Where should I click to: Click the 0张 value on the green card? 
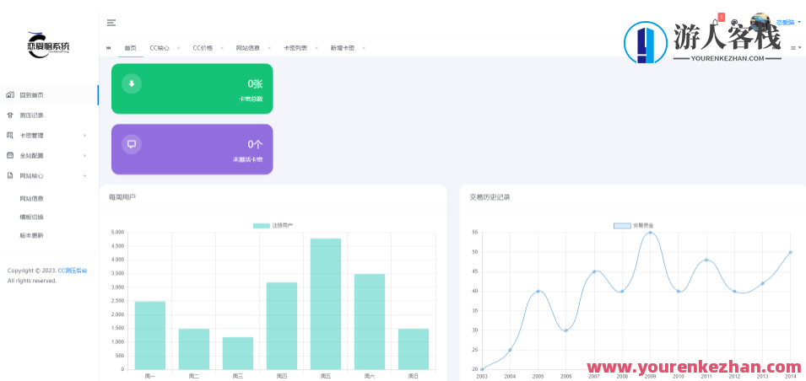click(x=255, y=83)
